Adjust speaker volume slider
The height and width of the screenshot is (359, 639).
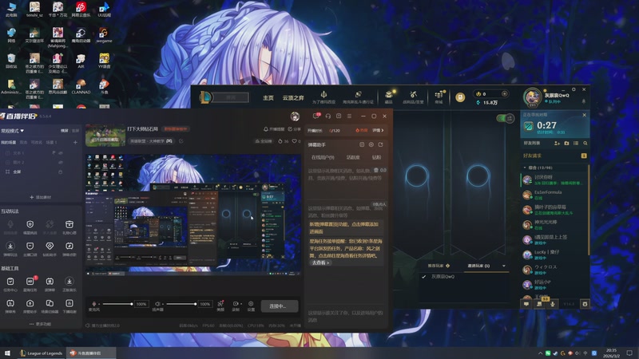click(x=181, y=304)
